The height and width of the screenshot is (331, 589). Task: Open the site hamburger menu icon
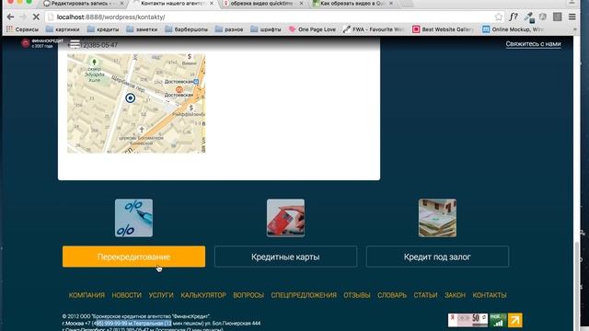75,44
